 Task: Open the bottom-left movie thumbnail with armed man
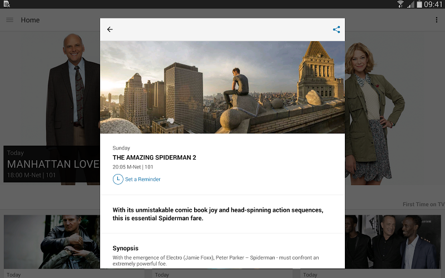pos(51,242)
